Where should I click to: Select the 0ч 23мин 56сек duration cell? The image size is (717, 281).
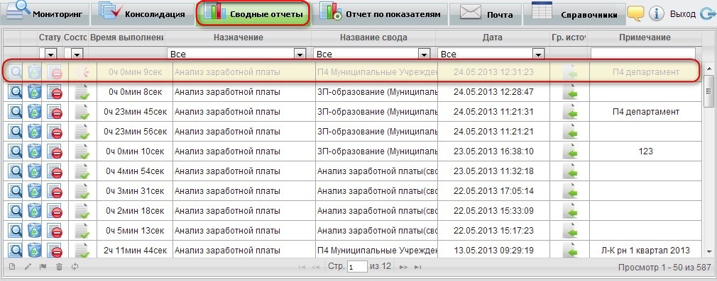(x=136, y=132)
